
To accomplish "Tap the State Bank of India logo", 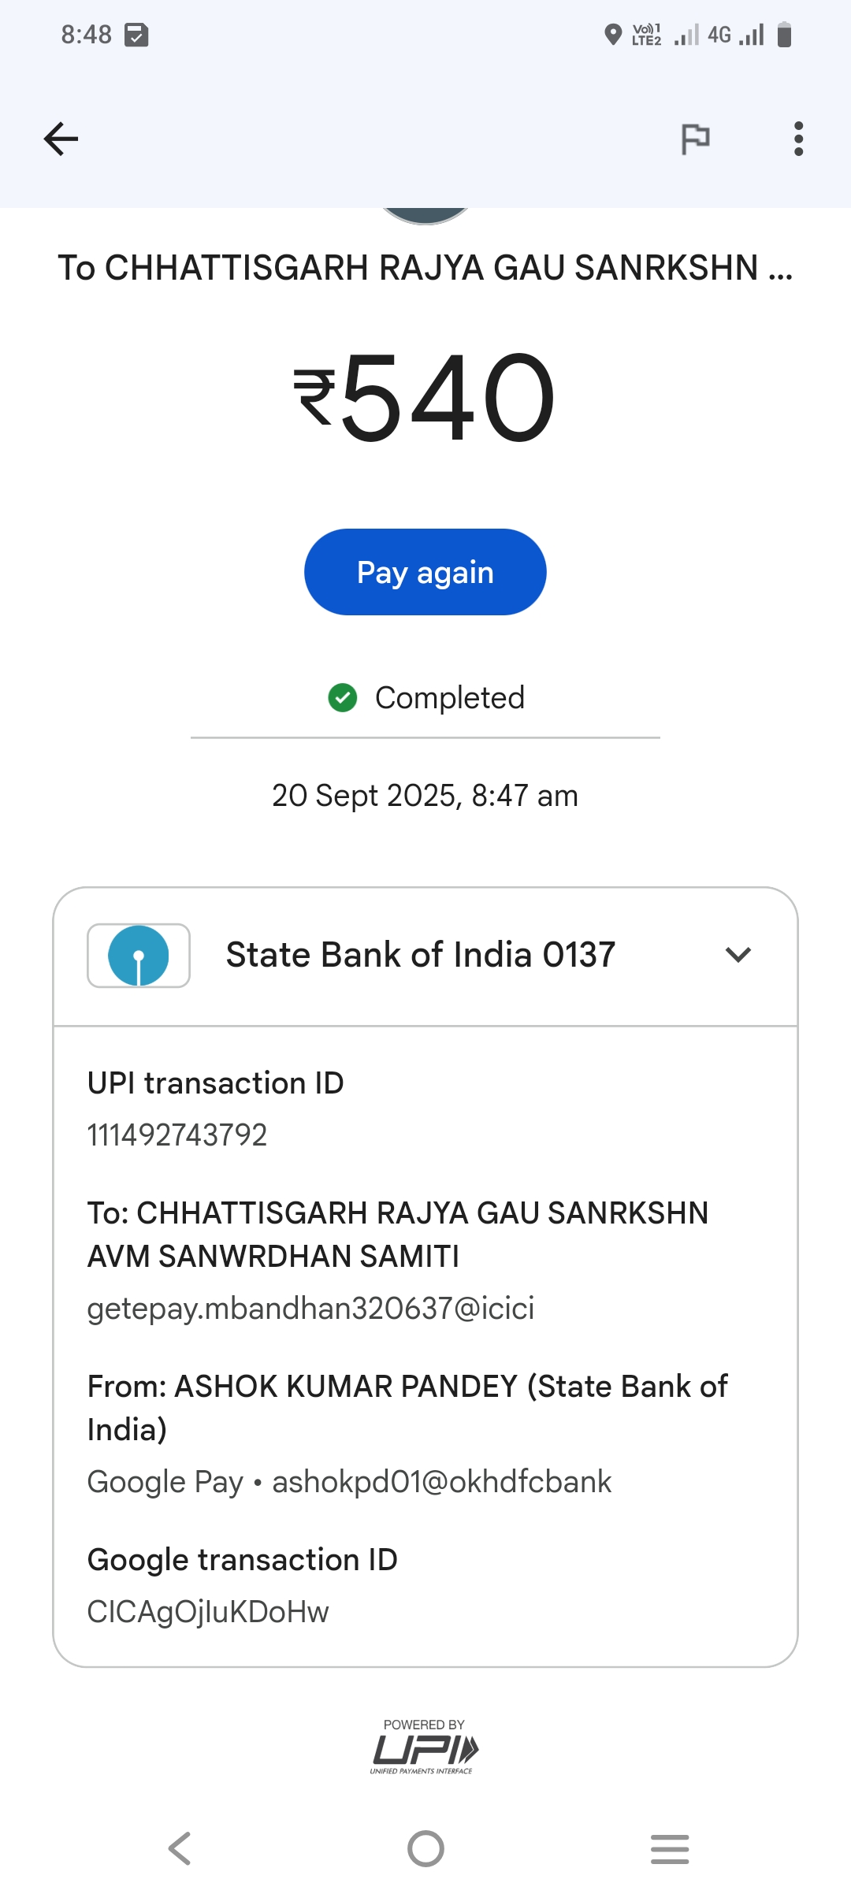I will click(x=139, y=956).
